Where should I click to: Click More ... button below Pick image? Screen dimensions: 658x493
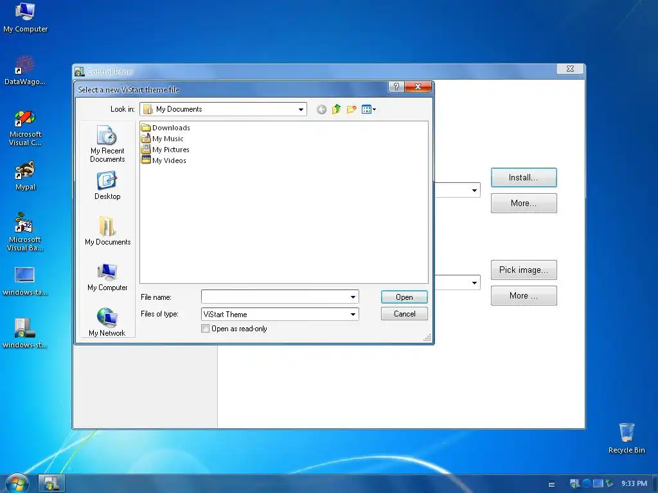pos(524,295)
